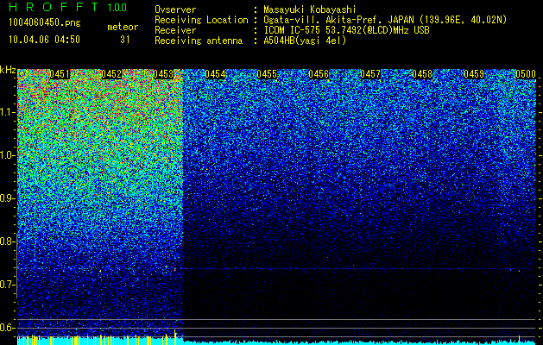The height and width of the screenshot is (345, 543).
Task: Click the 1.1 kHz axis label
Action: [x=8, y=112]
